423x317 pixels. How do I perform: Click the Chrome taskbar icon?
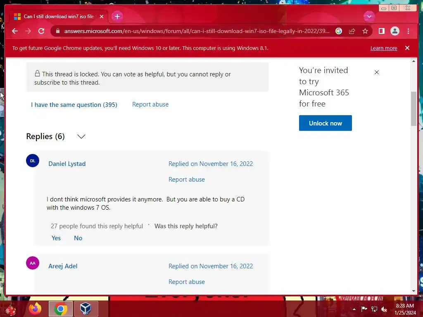tap(61, 309)
